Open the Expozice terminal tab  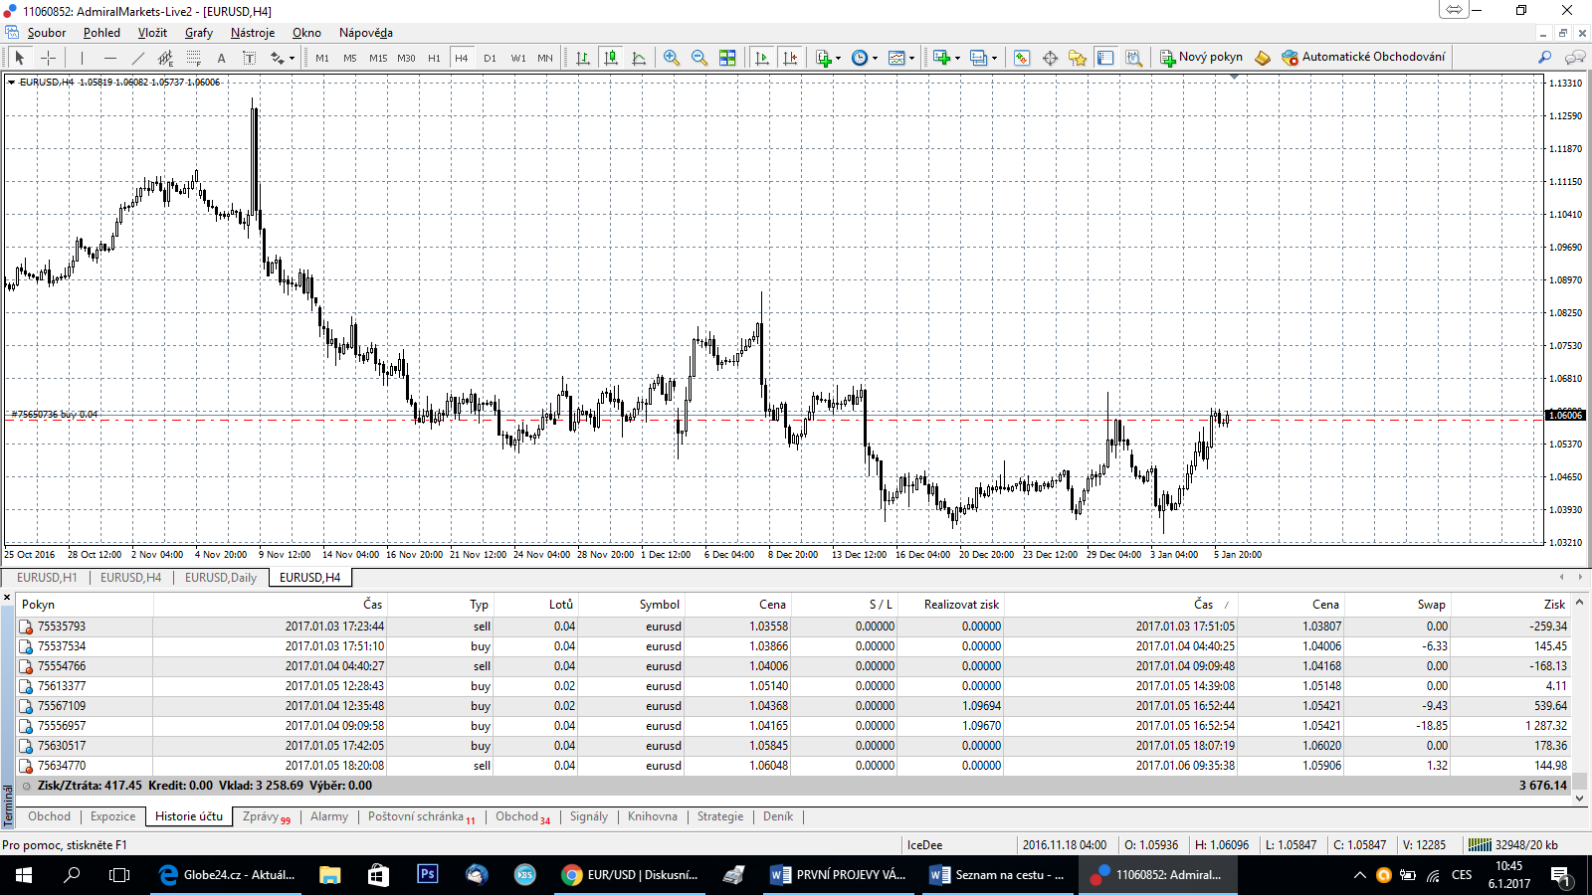pos(112,816)
